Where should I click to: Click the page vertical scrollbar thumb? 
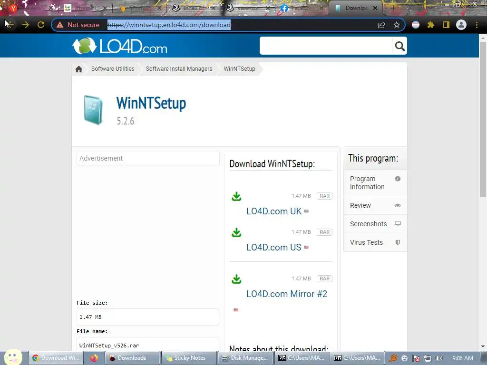click(x=483, y=119)
